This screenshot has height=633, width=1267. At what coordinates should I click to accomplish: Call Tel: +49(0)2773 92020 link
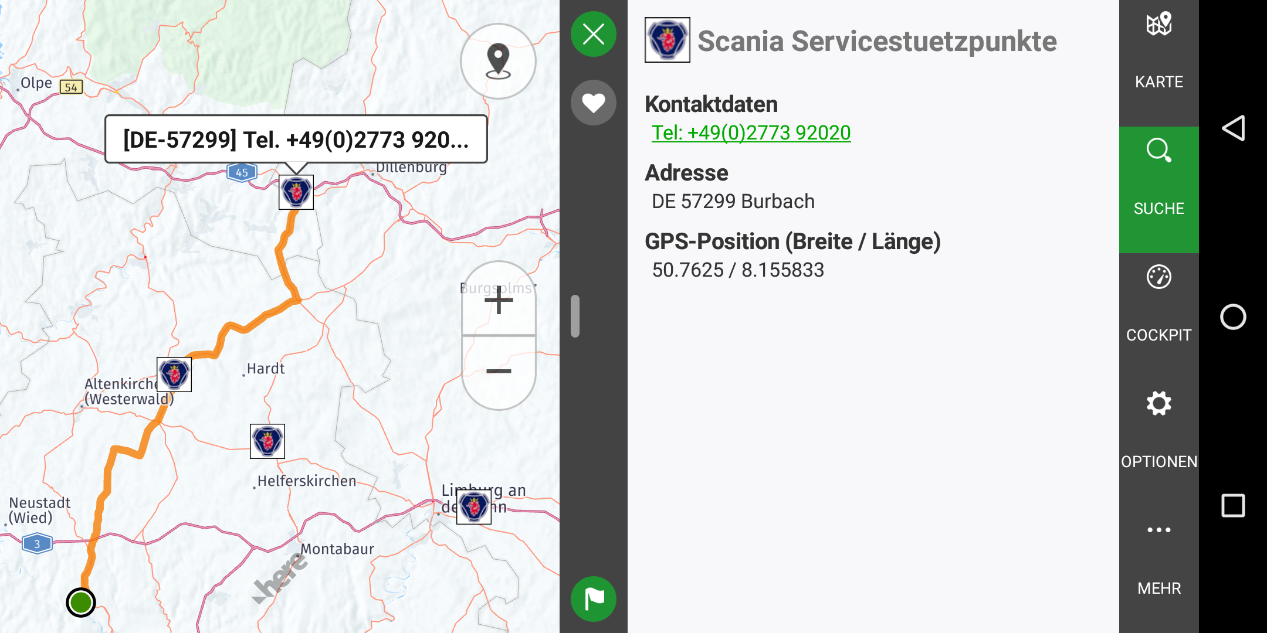tap(751, 133)
